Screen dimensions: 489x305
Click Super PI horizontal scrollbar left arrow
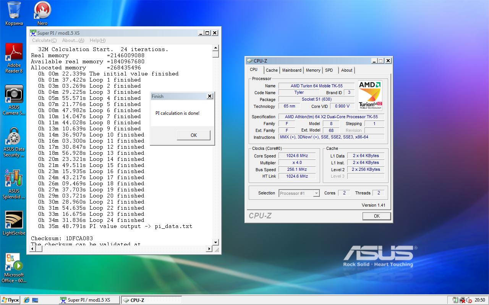coord(32,249)
